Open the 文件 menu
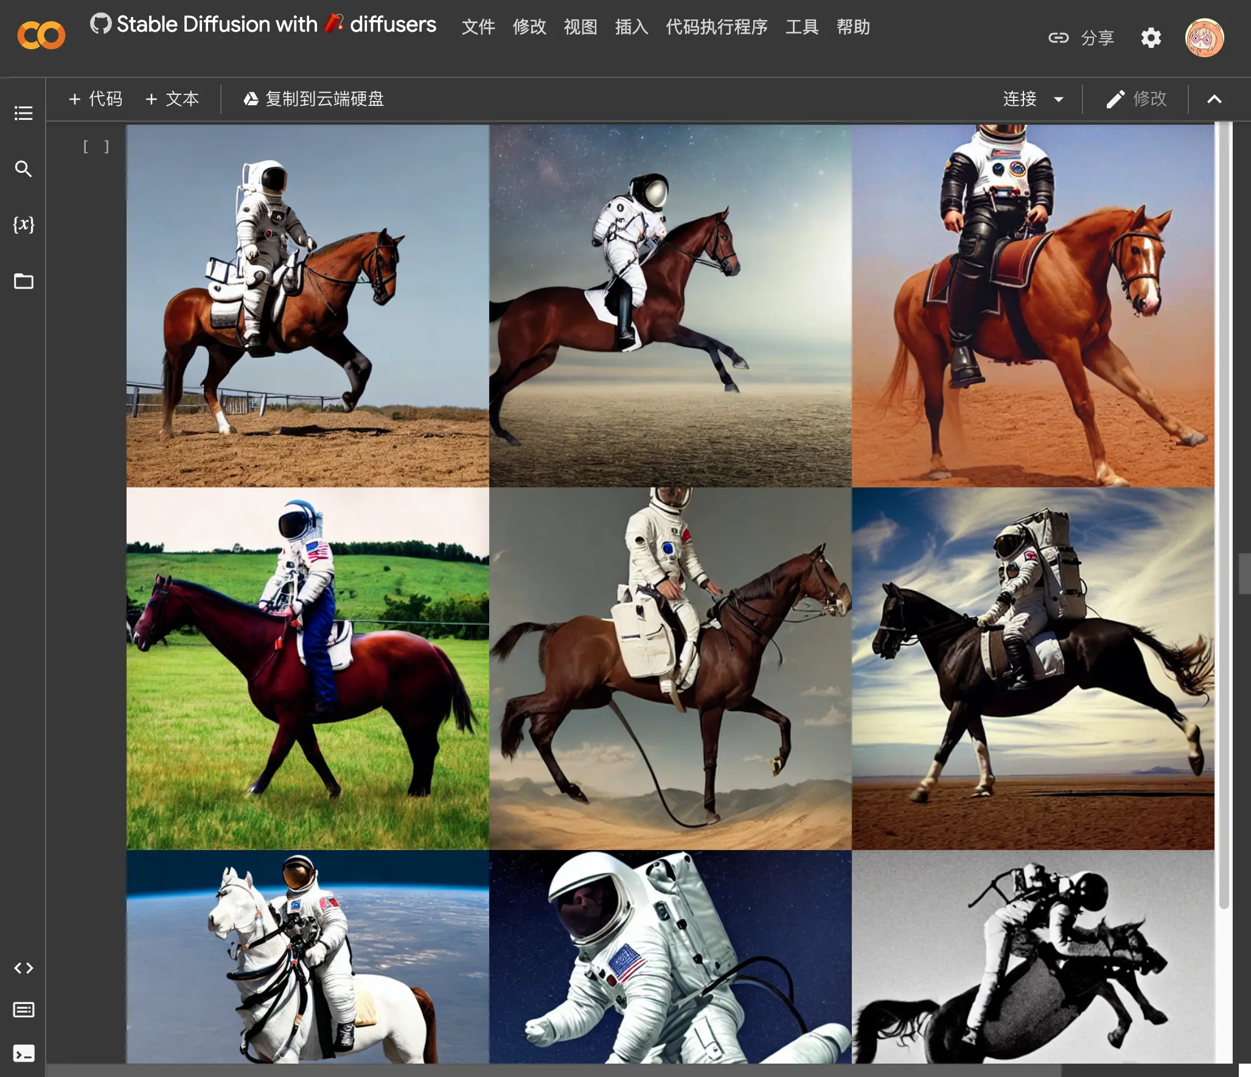Screen dimensions: 1251x1077 [478, 27]
